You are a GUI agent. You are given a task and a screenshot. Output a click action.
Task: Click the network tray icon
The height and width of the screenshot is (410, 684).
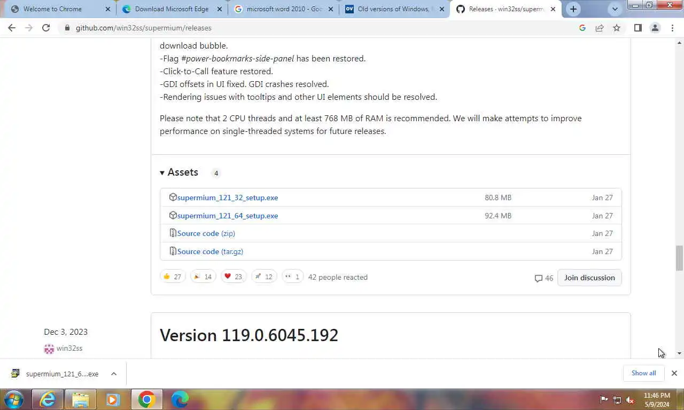[x=617, y=399]
